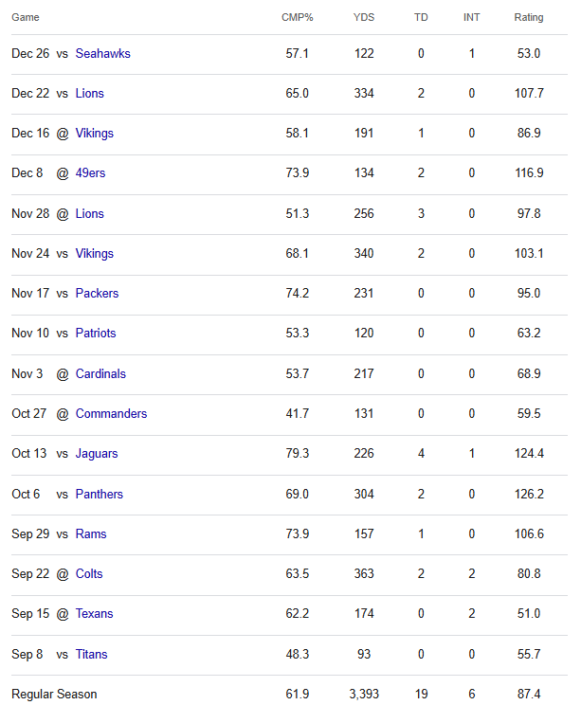Open the Packers team link
This screenshot has width=581, height=705.
97,294
